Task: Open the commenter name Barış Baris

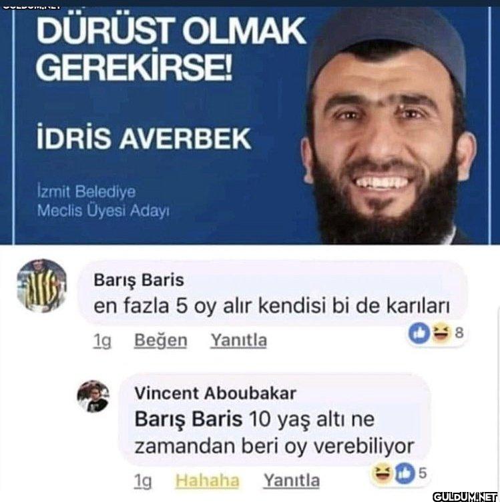Action: 139,280
